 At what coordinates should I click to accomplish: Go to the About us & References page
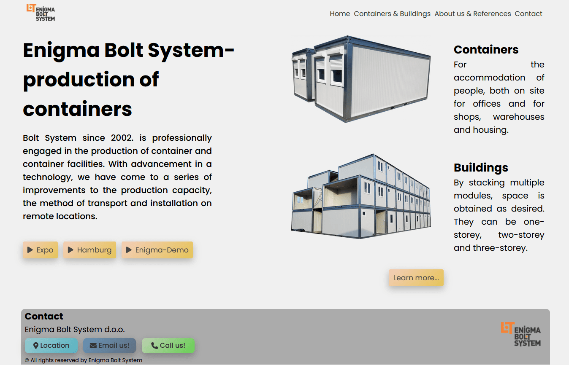(472, 13)
